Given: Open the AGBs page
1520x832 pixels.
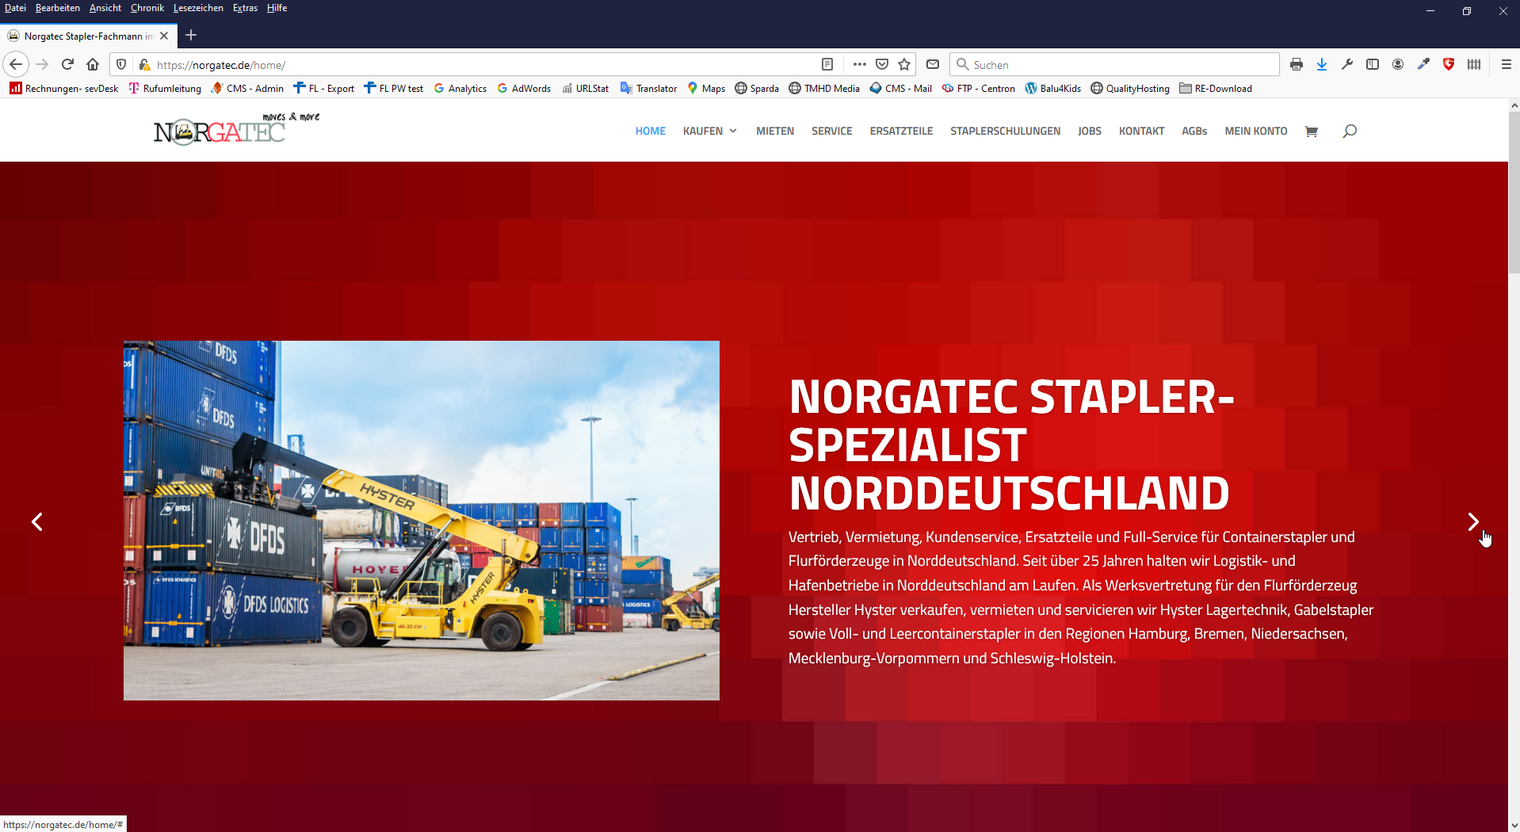Looking at the screenshot, I should pos(1194,131).
